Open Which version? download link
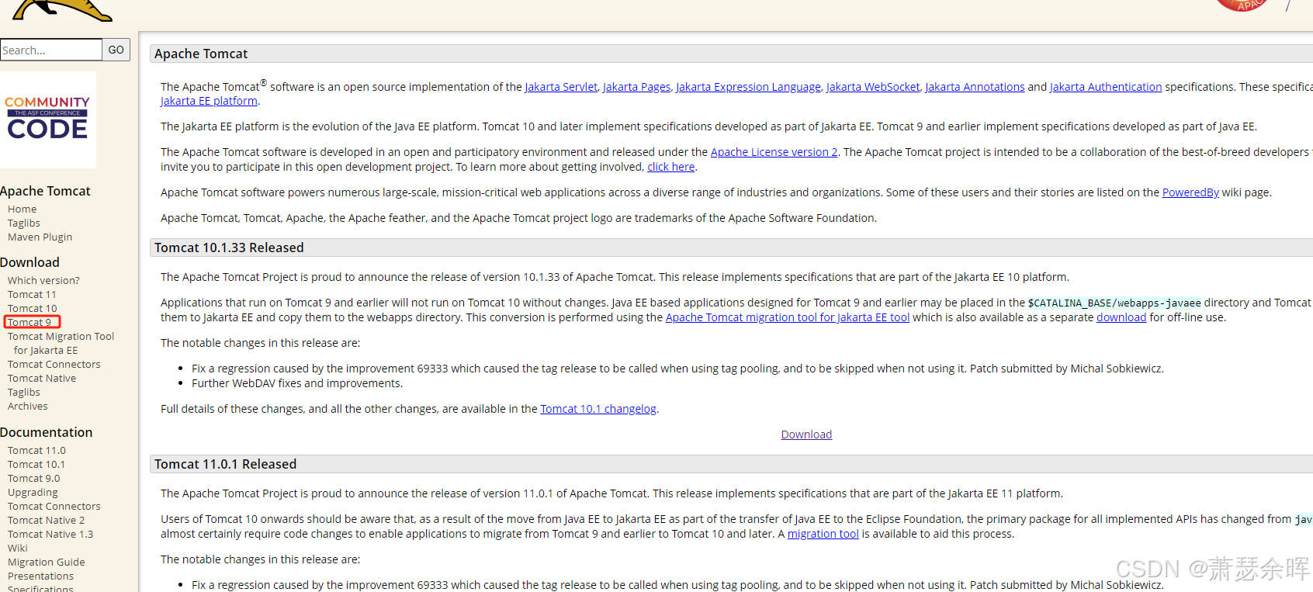Screen dimensions: 1313x592 coord(43,281)
